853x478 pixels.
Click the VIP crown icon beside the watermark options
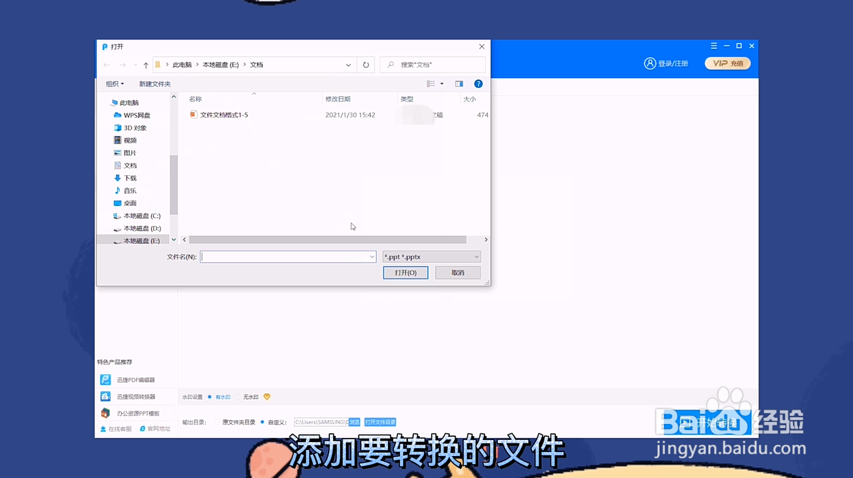coord(267,397)
